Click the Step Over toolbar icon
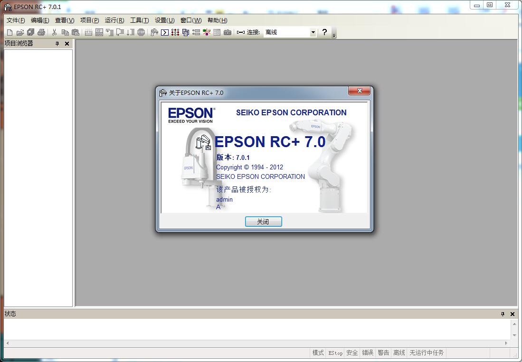This screenshot has height=362, width=522. coord(120,32)
